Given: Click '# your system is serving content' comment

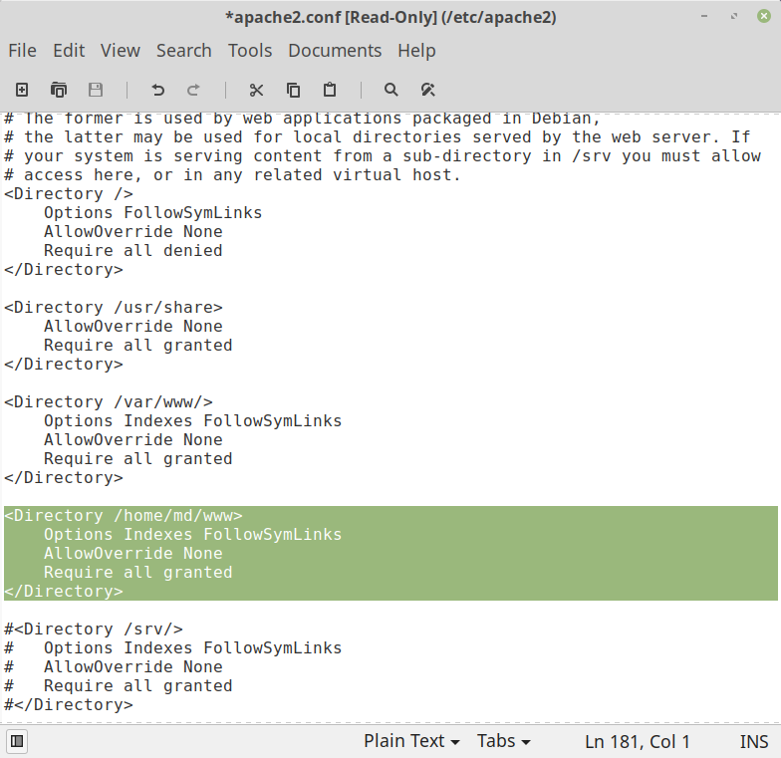Looking at the screenshot, I should (383, 155).
